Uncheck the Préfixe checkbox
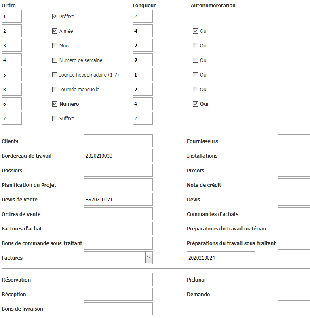Image resolution: width=310 pixels, height=318 pixels. point(55,17)
